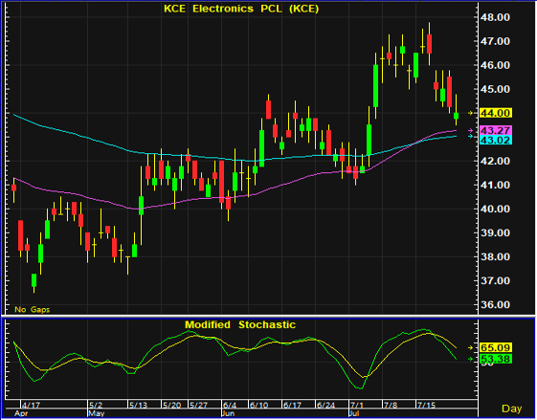
Task: Click the 37.00 price axis label
Action: [496, 281]
